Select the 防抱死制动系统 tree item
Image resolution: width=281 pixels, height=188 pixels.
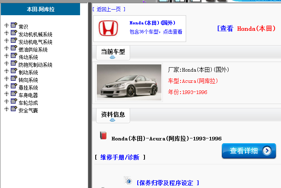tap(35, 65)
